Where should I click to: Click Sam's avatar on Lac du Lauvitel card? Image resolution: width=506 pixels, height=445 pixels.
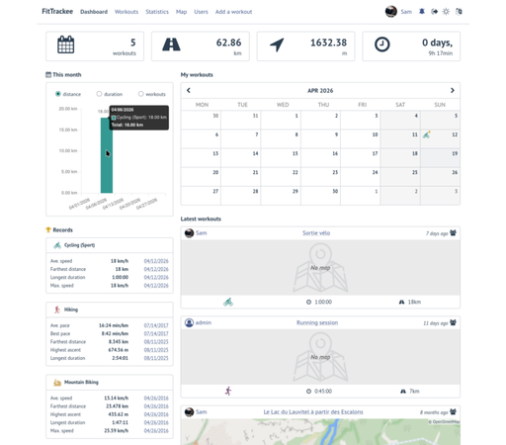click(189, 412)
